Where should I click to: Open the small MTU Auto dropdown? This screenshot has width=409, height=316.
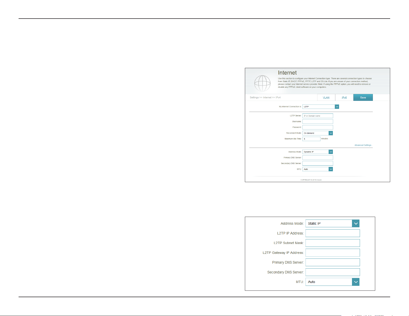coord(318,169)
